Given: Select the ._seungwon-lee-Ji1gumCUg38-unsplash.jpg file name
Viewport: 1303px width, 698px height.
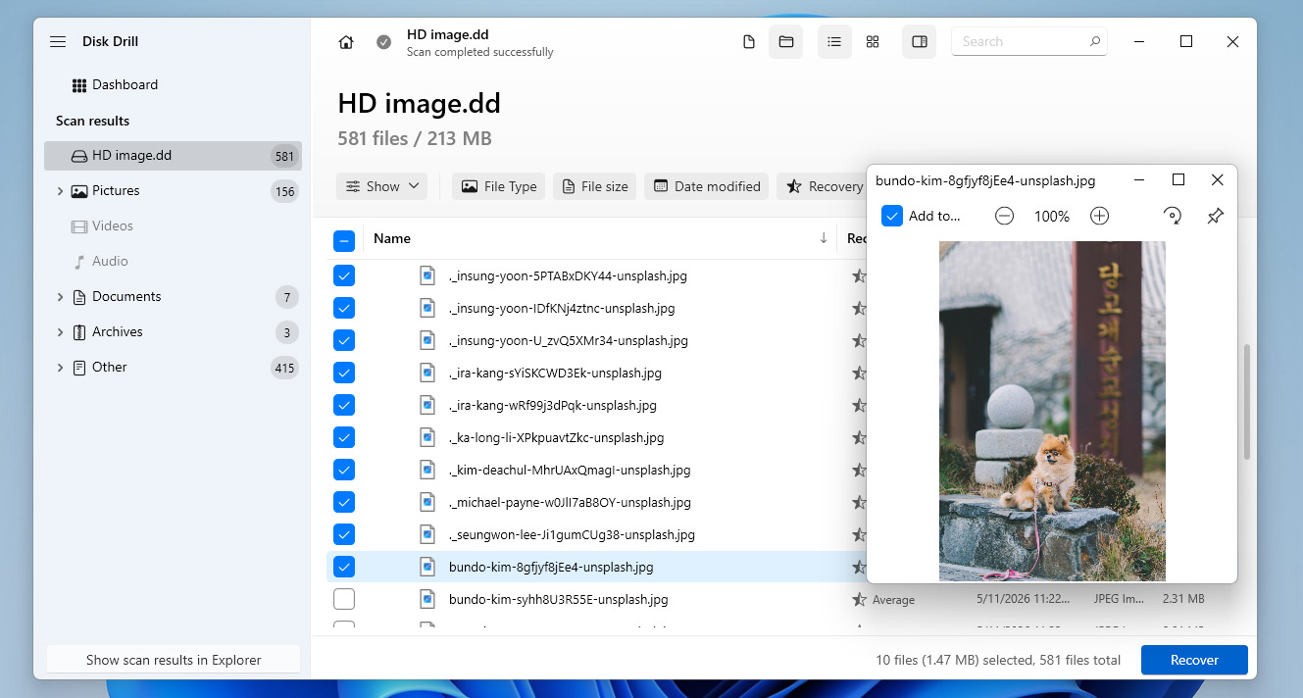Looking at the screenshot, I should [572, 534].
